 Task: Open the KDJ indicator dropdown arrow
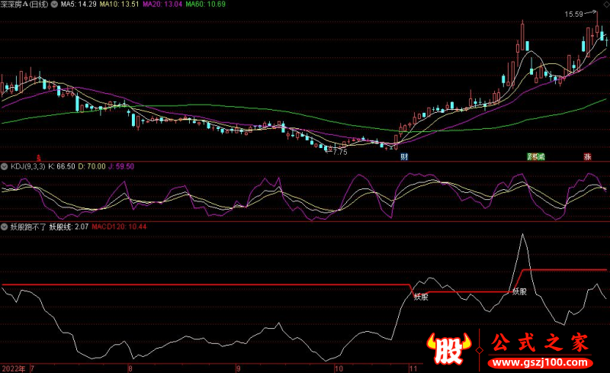pyautogui.click(x=4, y=166)
